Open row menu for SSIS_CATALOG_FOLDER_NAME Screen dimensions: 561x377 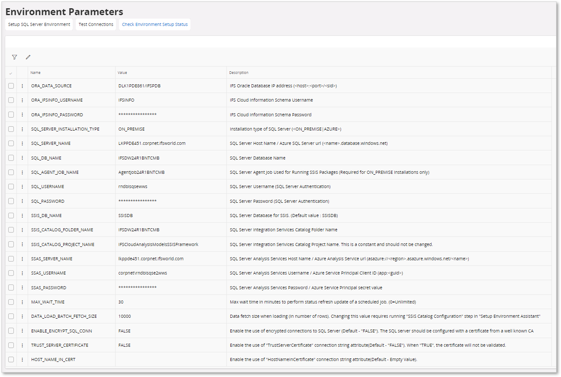pyautogui.click(x=22, y=230)
